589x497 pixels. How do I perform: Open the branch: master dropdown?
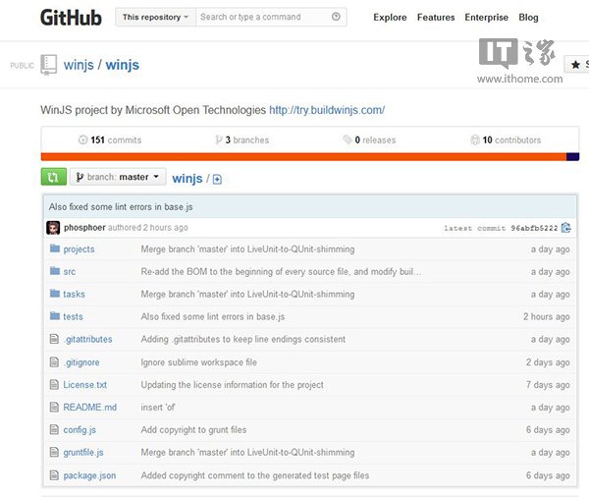coord(118,177)
